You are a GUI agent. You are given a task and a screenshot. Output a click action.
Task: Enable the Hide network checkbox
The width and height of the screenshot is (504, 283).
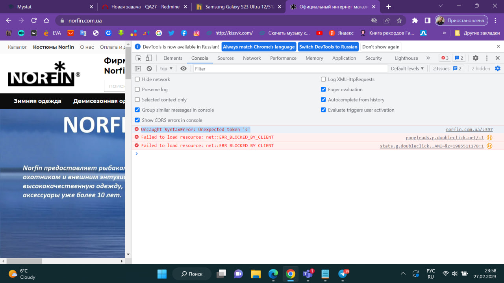(137, 79)
